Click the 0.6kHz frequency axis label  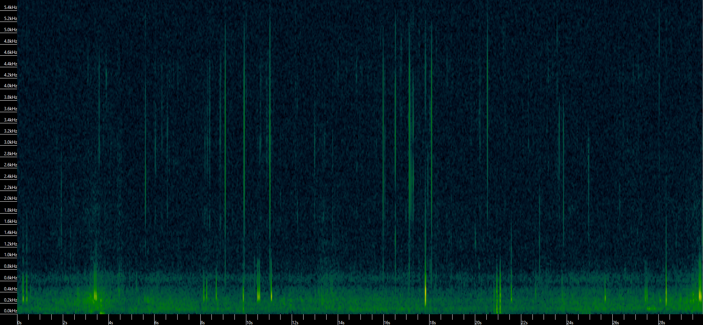click(x=10, y=278)
